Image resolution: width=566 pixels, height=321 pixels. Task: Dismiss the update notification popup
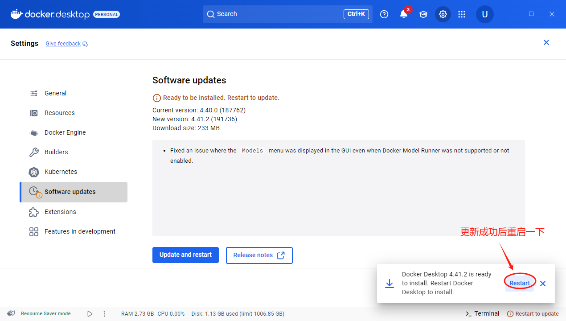click(x=543, y=284)
